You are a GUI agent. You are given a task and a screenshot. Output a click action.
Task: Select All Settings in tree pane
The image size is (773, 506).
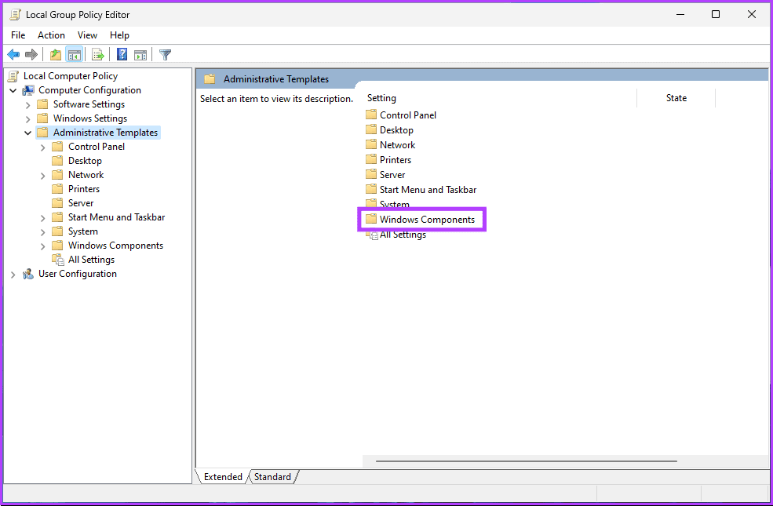(91, 260)
